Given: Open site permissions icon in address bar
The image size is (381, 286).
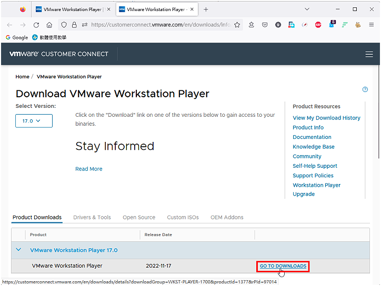Looking at the screenshot, I should click(x=85, y=25).
